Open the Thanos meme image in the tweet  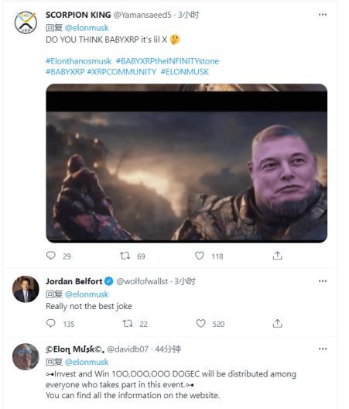click(186, 163)
